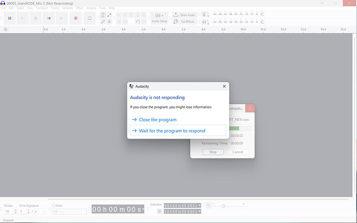Click the Share Audio button
This screenshot has width=357, height=223.
tap(185, 15)
